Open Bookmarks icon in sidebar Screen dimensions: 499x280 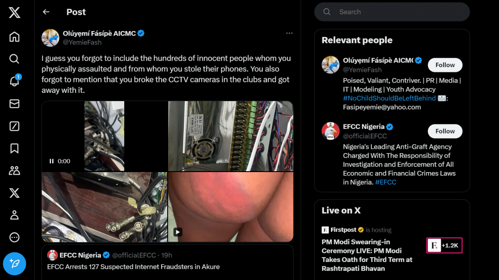tap(15, 148)
